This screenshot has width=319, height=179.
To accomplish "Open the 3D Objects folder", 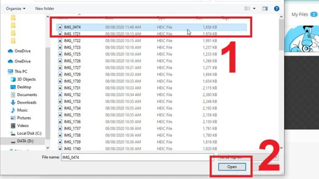I will [x=23, y=79].
